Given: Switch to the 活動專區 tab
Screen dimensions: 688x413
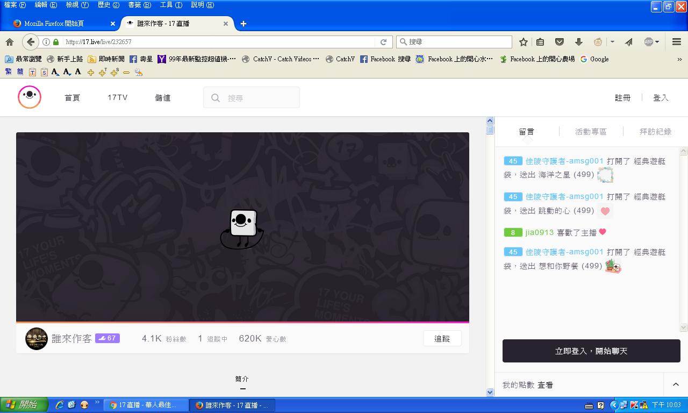Looking at the screenshot, I should (x=591, y=132).
